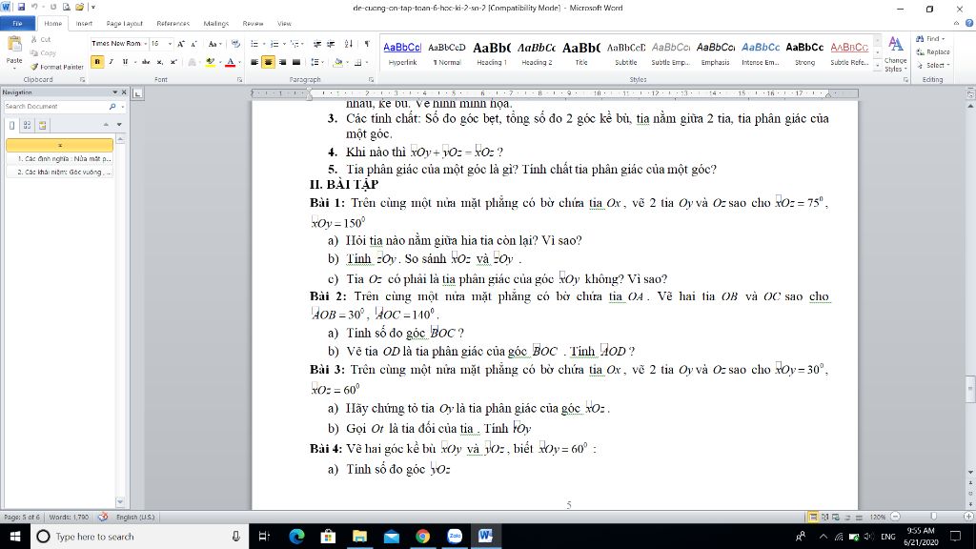Switch to the Review tab
Image resolution: width=976 pixels, height=549 pixels.
[253, 24]
